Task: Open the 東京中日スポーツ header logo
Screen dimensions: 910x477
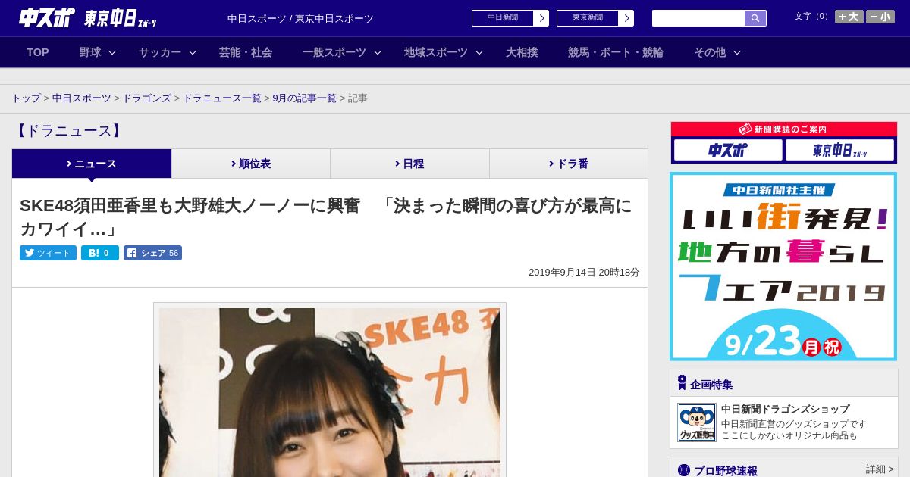Action: 121,18
